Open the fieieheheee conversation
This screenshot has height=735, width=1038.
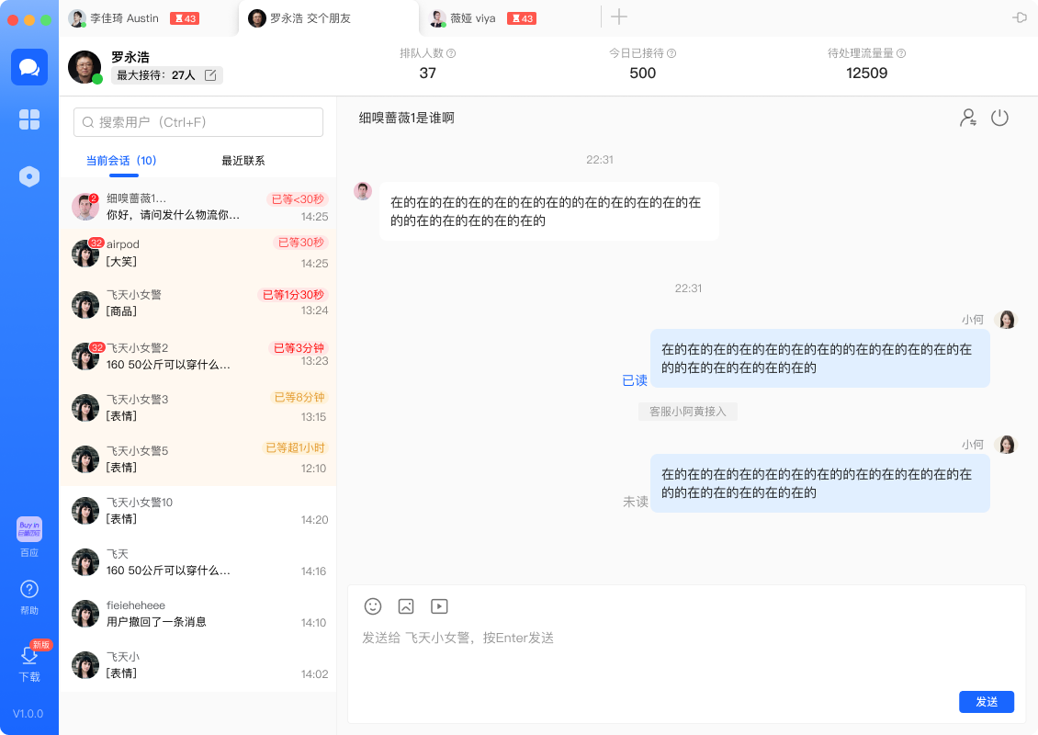(198, 614)
